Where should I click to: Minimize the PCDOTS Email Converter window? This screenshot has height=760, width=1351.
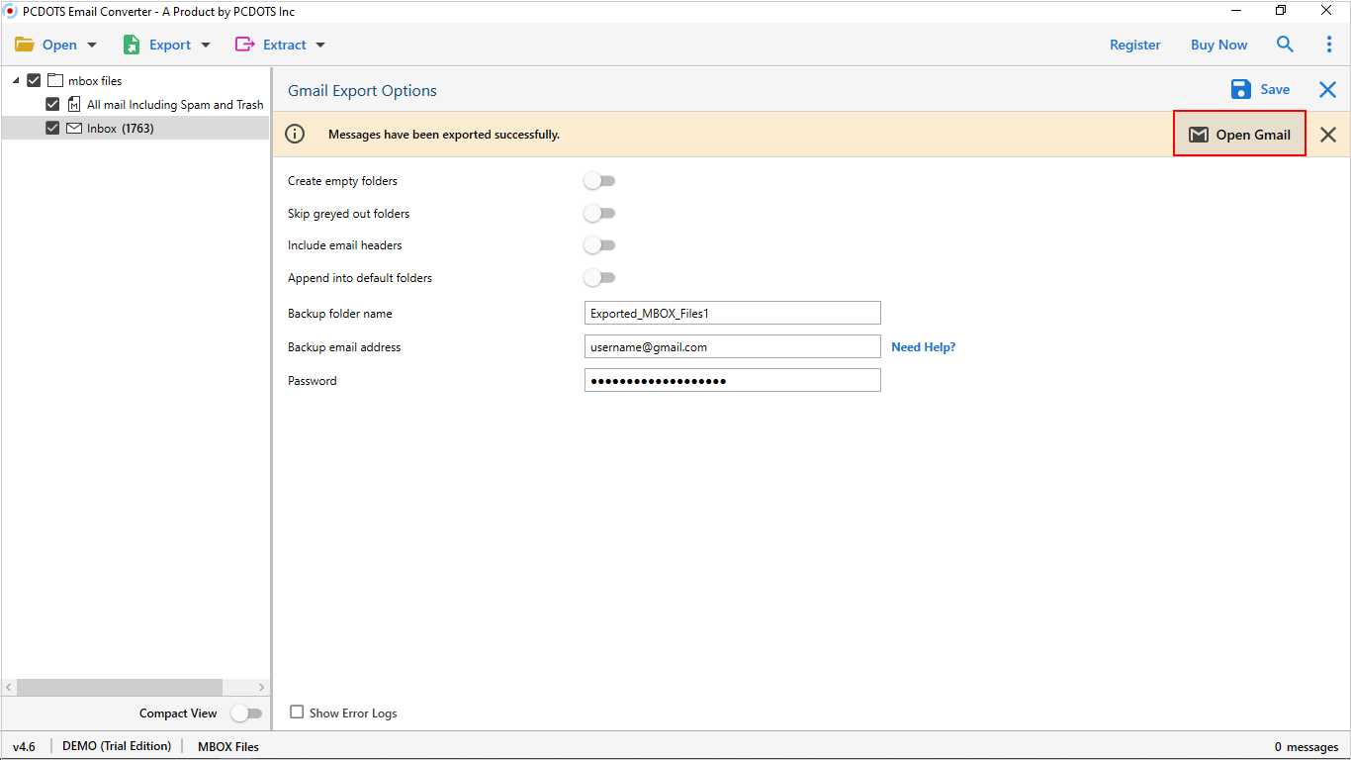(1237, 11)
